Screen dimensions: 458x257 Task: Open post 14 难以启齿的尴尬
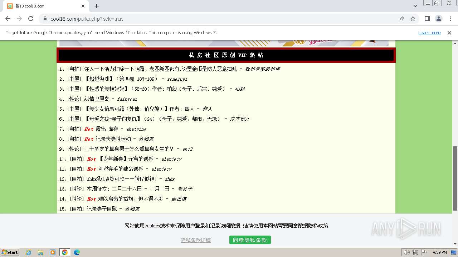pyautogui.click(x=131, y=199)
